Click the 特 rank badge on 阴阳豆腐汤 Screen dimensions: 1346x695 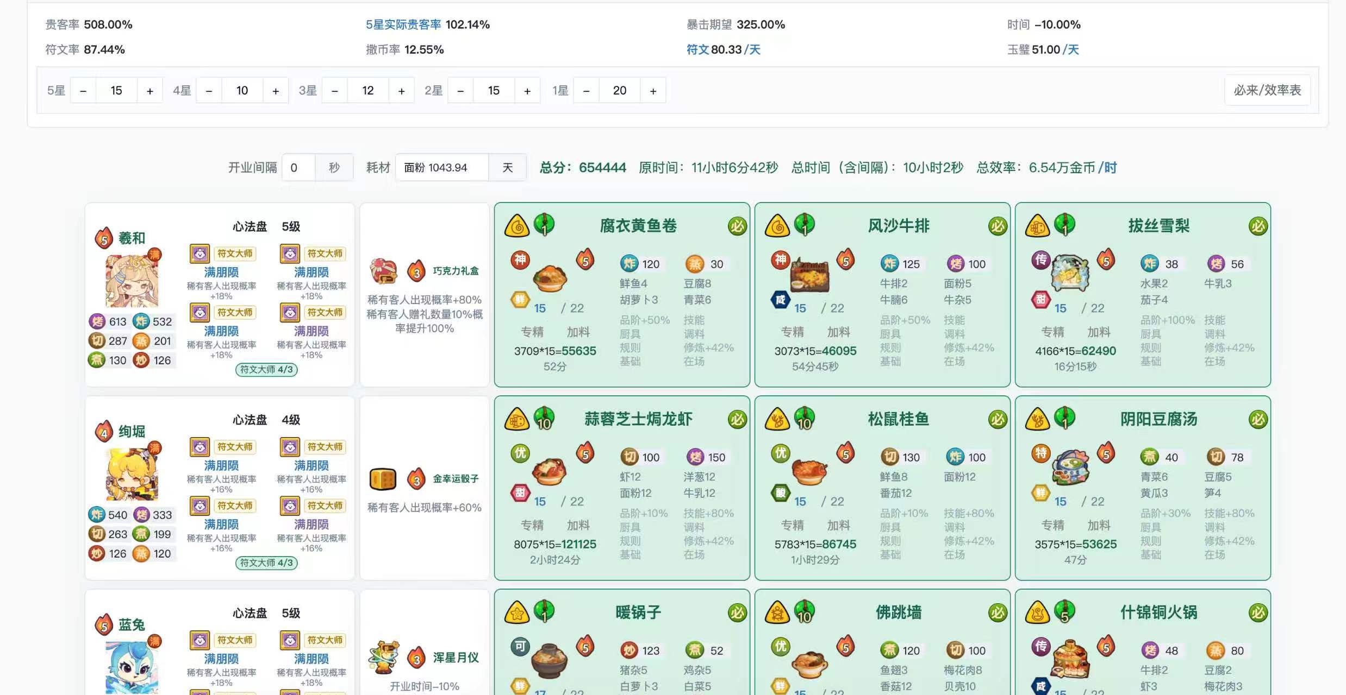coord(1040,453)
